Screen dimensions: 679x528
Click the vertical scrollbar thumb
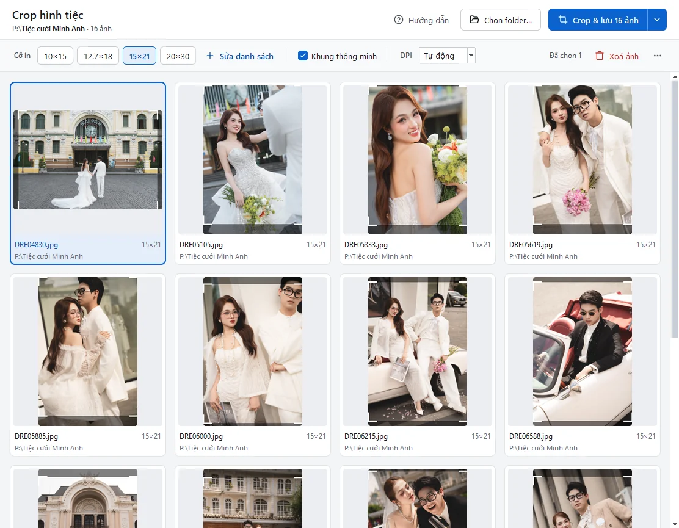pyautogui.click(x=675, y=209)
